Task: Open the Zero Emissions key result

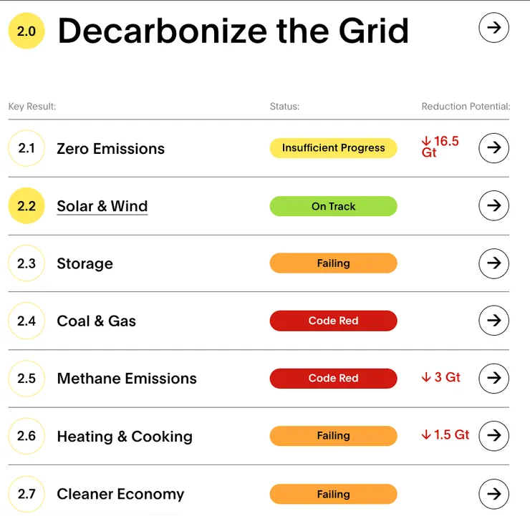Action: tap(111, 149)
